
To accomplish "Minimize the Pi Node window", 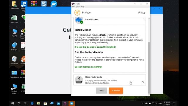I will pos(135,4).
